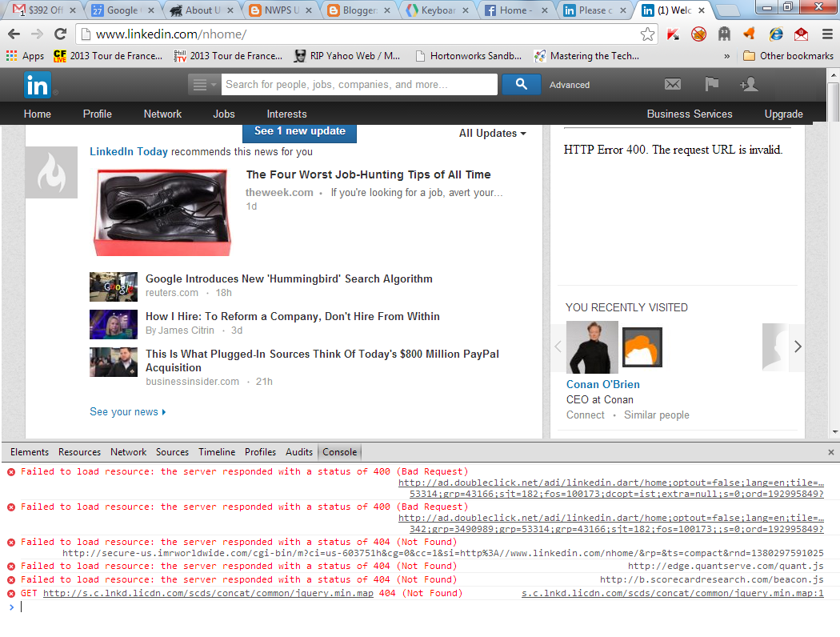Switch to the NWPS Blogger tab
This screenshot has width=840, height=637.
click(281, 10)
